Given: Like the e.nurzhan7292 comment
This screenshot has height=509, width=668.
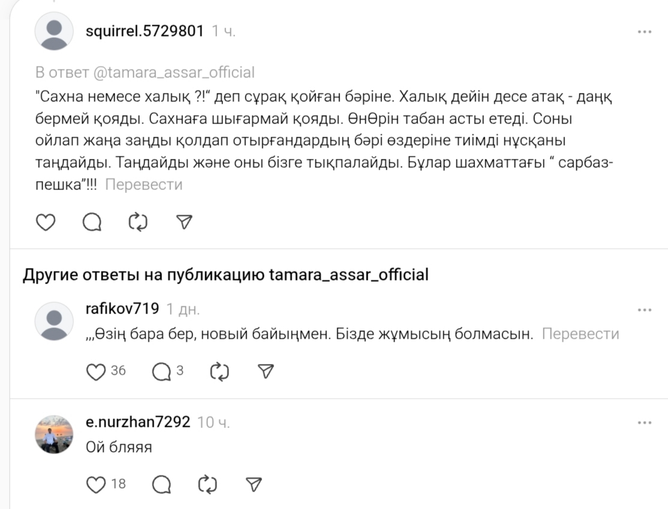Looking at the screenshot, I should [x=97, y=484].
